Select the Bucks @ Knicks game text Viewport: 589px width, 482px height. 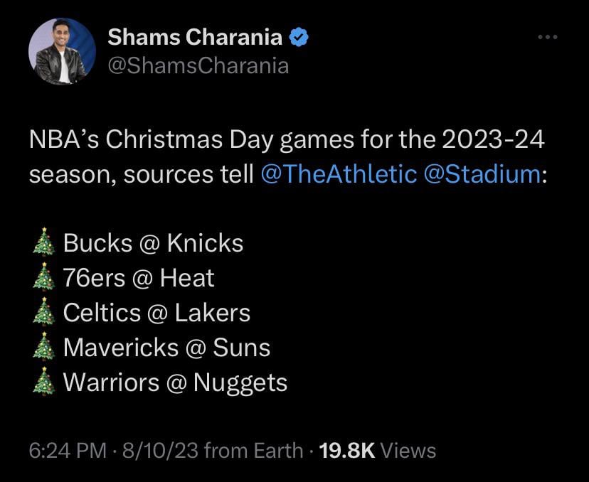[153, 243]
